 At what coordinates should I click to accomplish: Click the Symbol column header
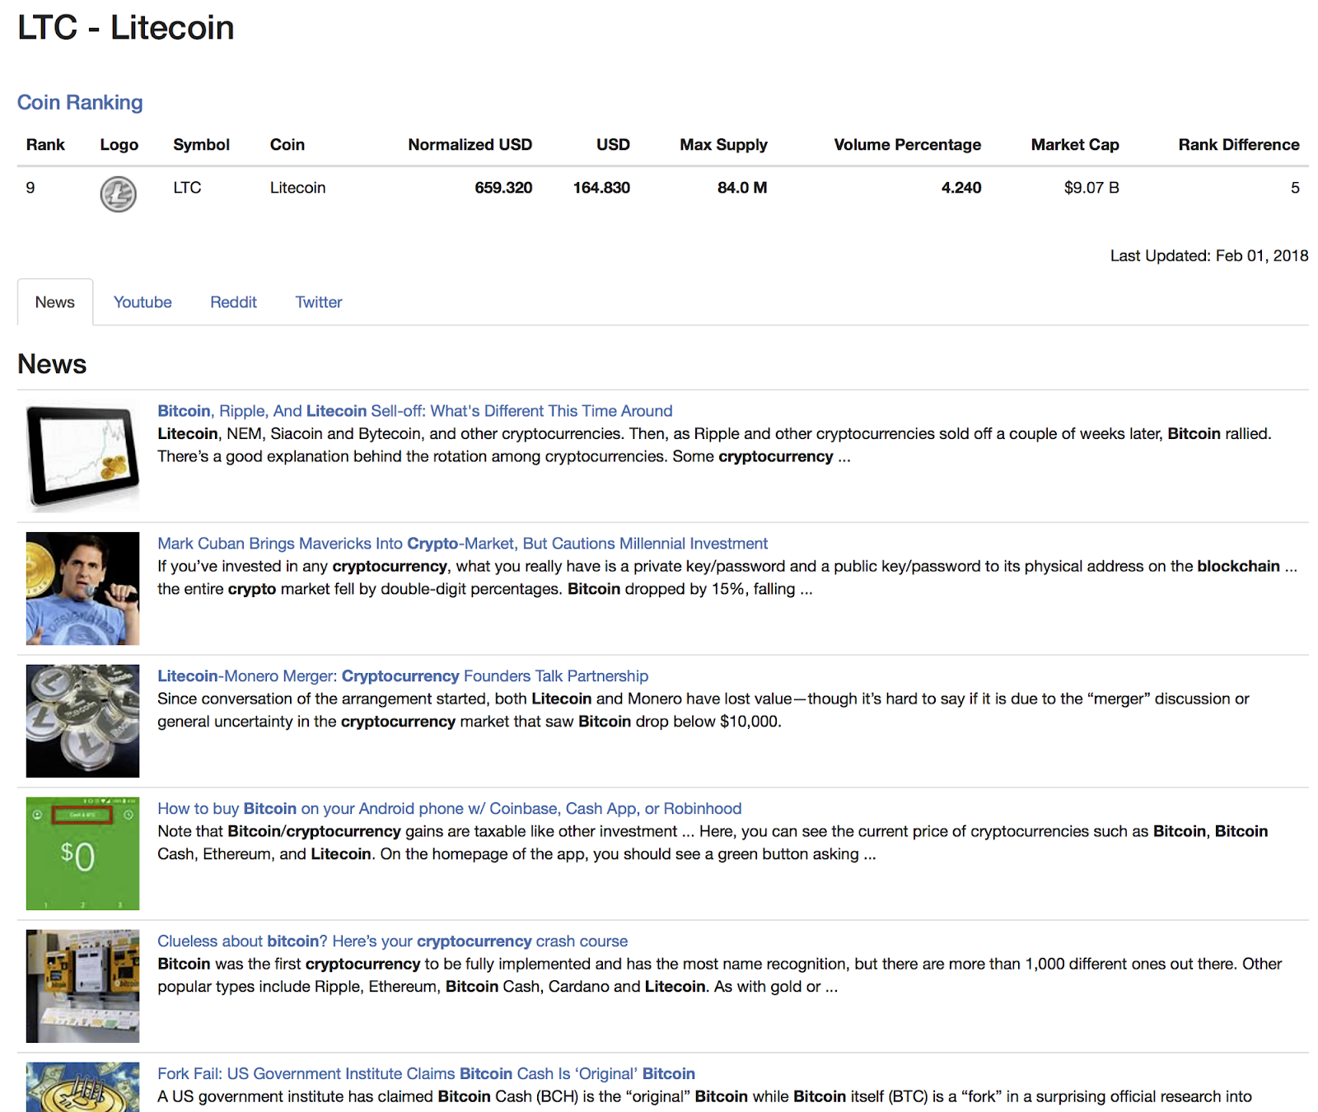coord(201,145)
